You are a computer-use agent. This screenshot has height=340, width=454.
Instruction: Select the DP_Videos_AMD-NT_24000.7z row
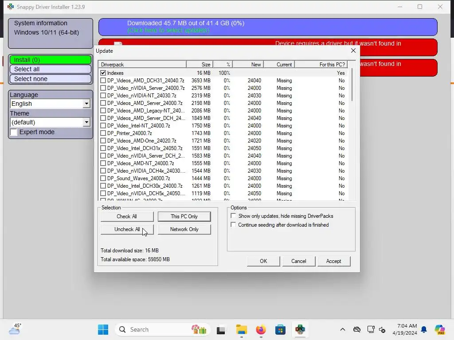pos(223,163)
